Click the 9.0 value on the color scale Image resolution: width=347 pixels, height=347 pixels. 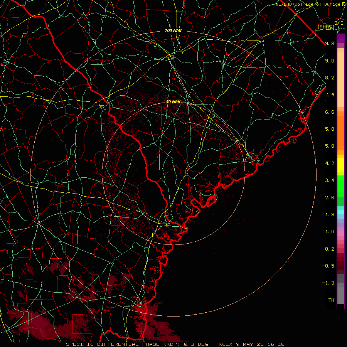(330, 61)
